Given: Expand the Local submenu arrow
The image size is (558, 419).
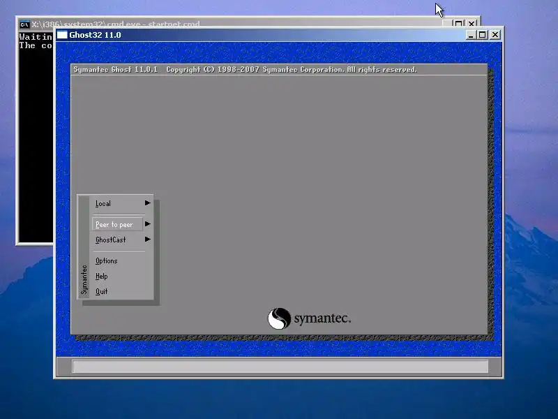Looking at the screenshot, I should coord(148,203).
